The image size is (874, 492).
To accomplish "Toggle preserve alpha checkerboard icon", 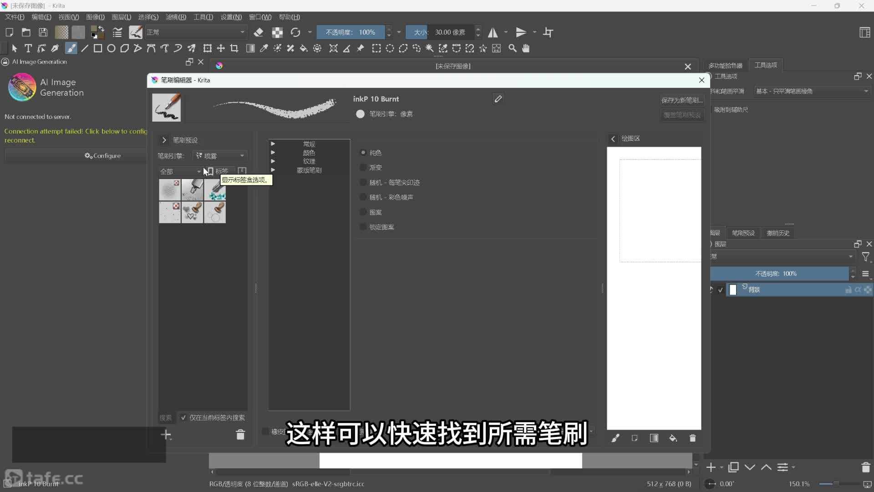I will coord(277,32).
